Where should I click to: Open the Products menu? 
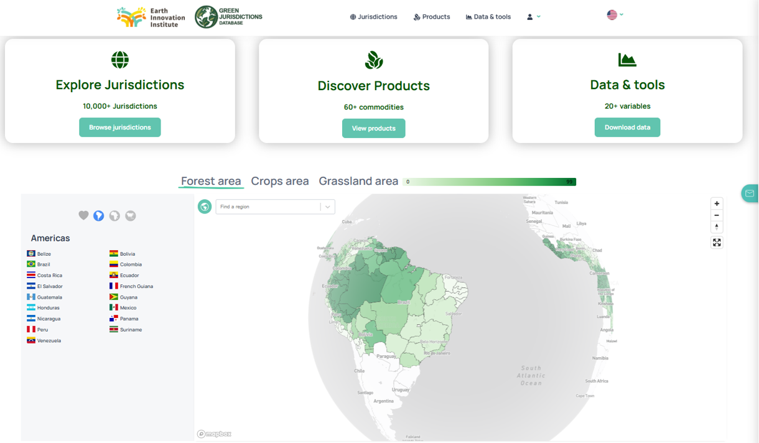click(x=432, y=17)
